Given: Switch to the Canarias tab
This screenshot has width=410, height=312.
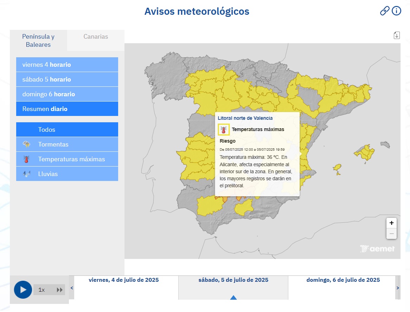Looking at the screenshot, I should [x=96, y=37].
